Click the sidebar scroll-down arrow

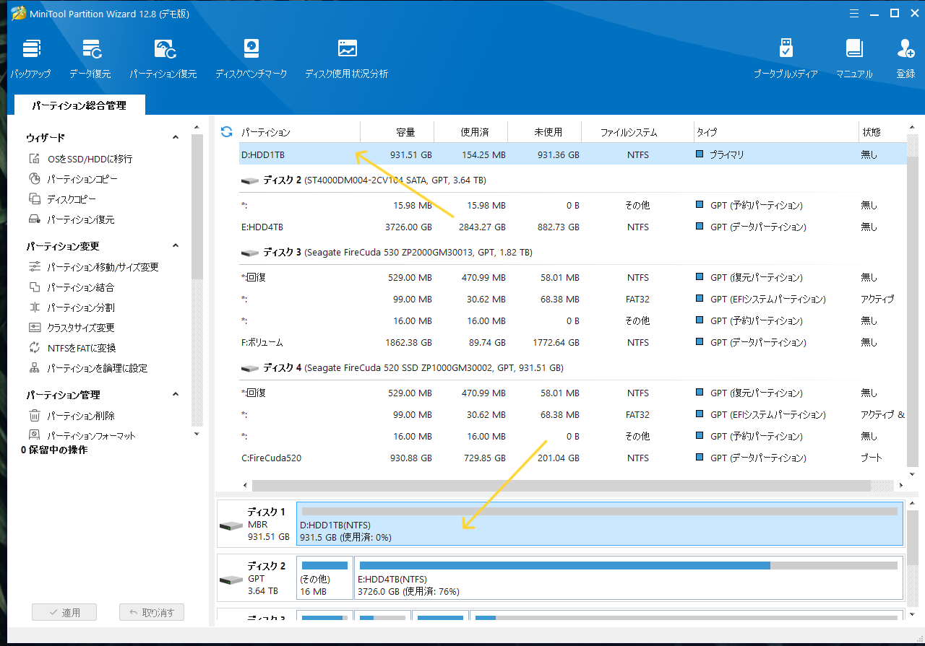point(197,434)
